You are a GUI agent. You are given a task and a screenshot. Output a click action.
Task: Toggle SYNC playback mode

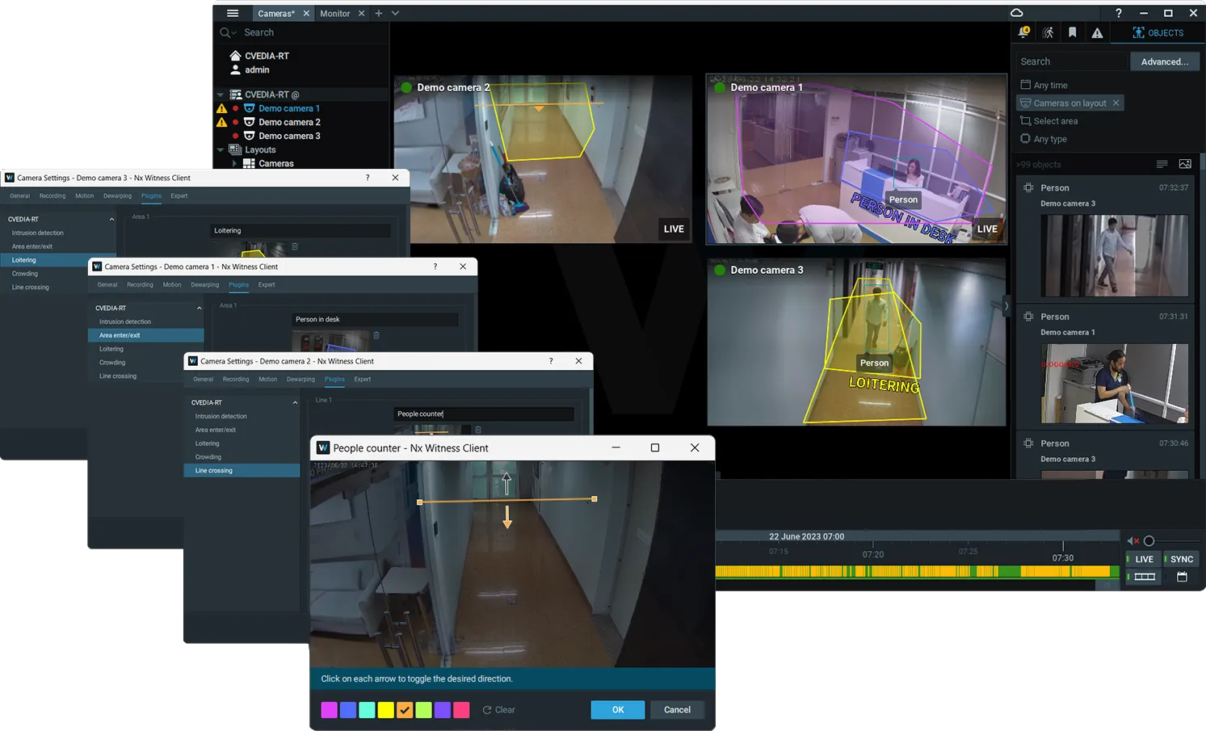[1180, 558]
